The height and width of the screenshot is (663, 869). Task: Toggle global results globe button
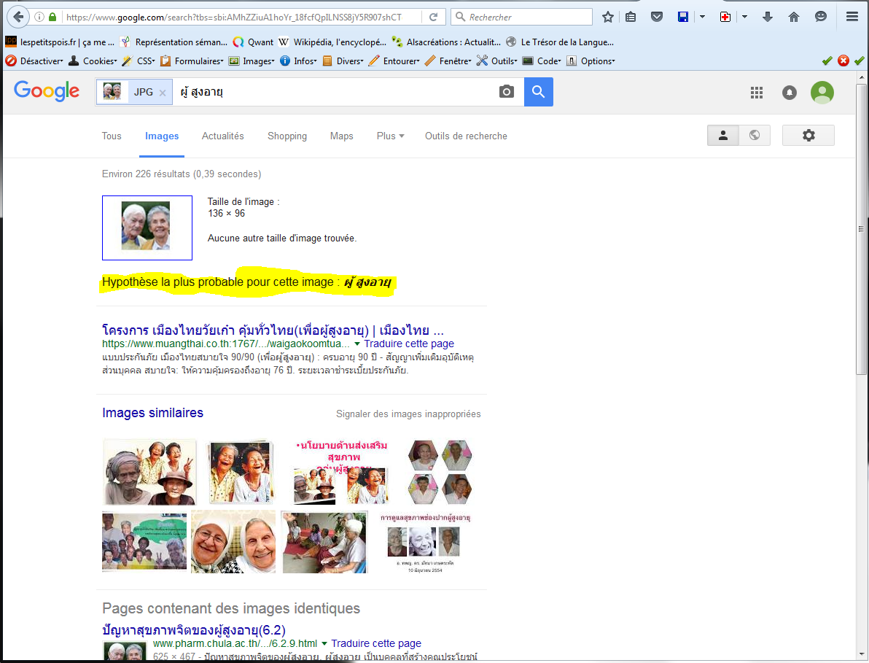pyautogui.click(x=755, y=136)
